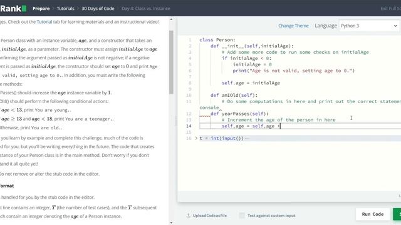Click line number 14 in gutter
This screenshot has height=225, width=401.
click(x=189, y=126)
